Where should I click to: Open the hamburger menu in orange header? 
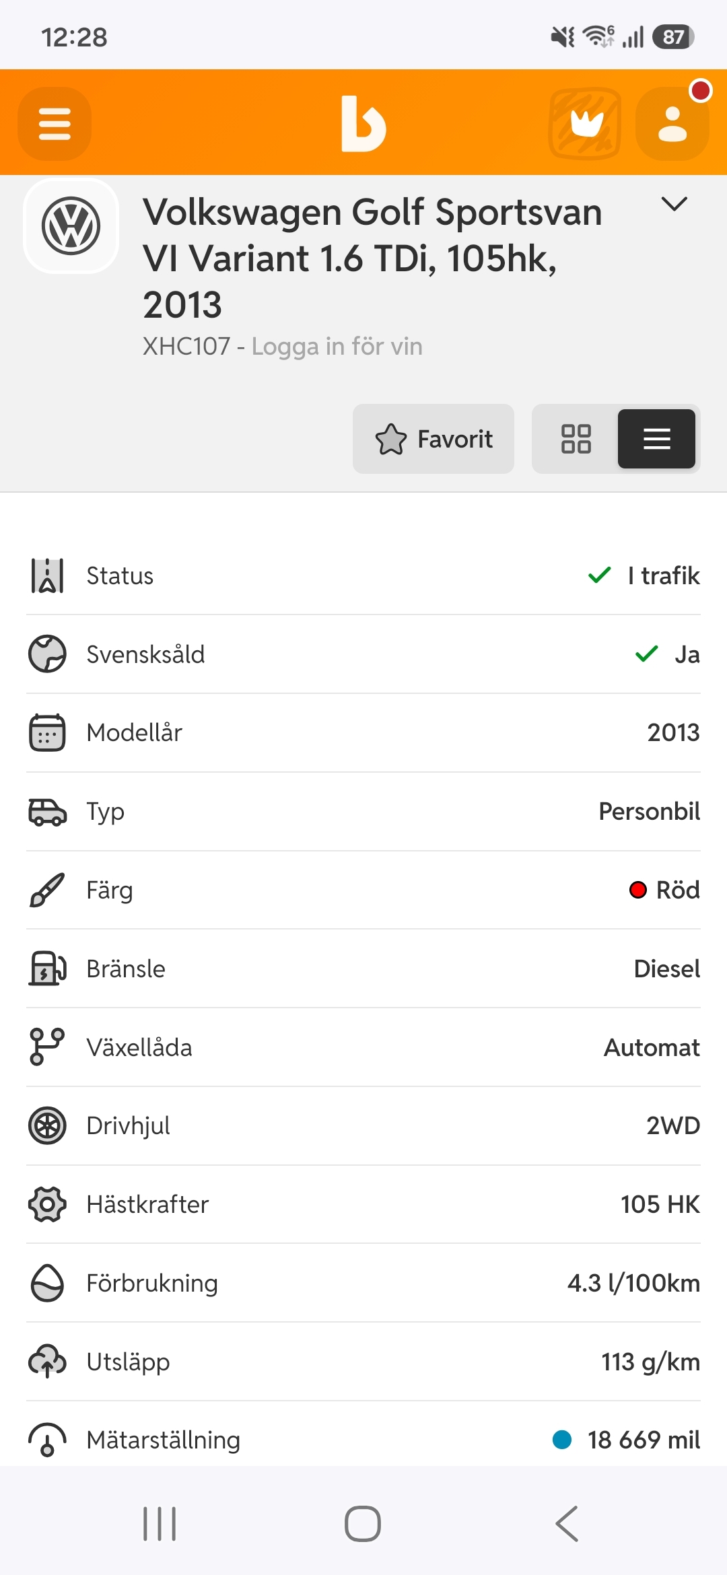tap(55, 124)
